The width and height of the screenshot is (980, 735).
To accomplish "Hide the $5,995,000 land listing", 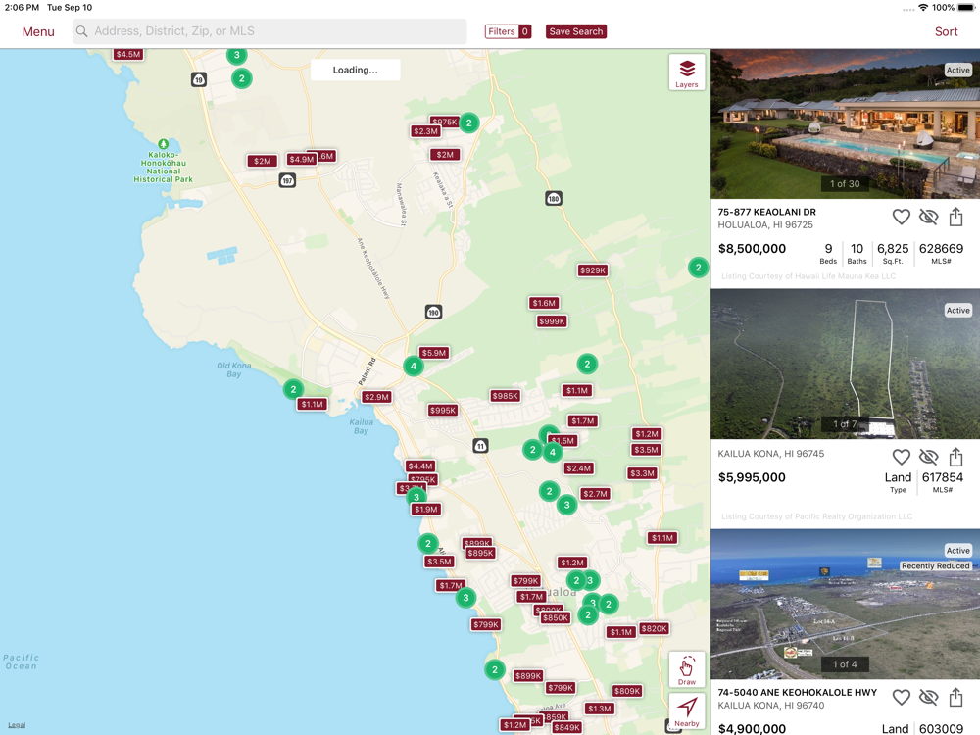I will [x=929, y=457].
